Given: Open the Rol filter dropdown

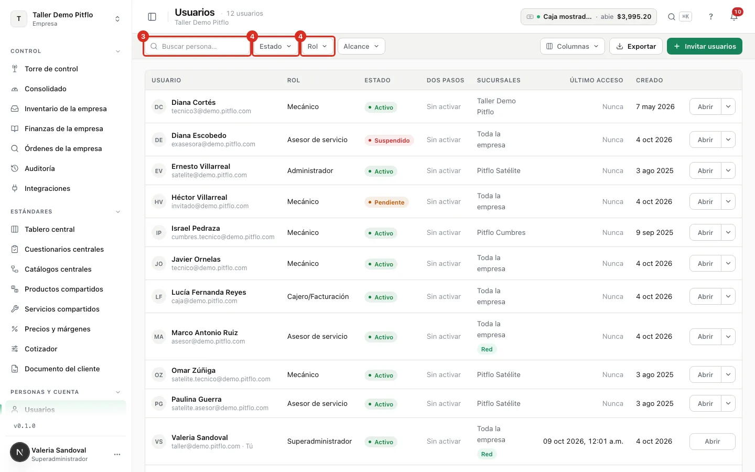Looking at the screenshot, I should click(x=317, y=46).
